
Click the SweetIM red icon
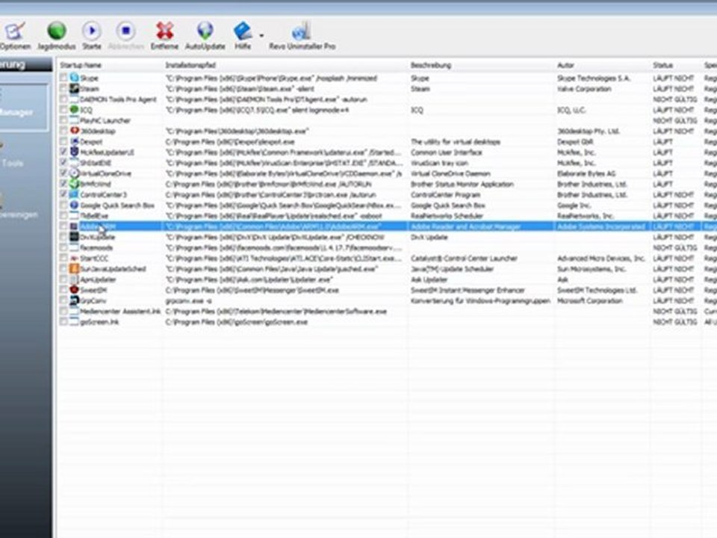coord(74,290)
